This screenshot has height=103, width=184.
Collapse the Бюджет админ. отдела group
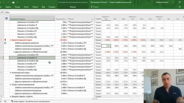(x=10, y=96)
